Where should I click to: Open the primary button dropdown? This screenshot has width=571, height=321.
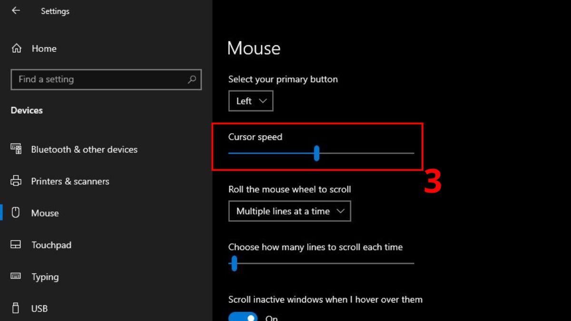[251, 101]
